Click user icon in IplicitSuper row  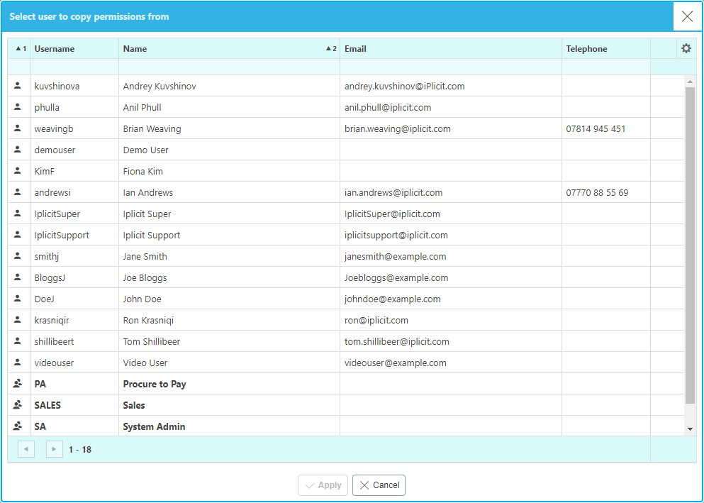[x=18, y=214]
